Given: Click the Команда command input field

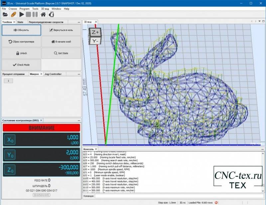Looking at the screenshot, I should [179, 196].
